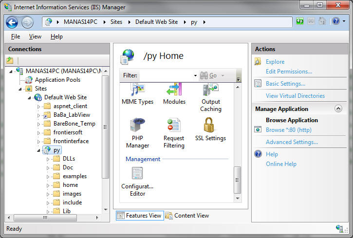Click Default Web Site breadcrumb segment
The height and width of the screenshot is (238, 353).
click(x=156, y=22)
